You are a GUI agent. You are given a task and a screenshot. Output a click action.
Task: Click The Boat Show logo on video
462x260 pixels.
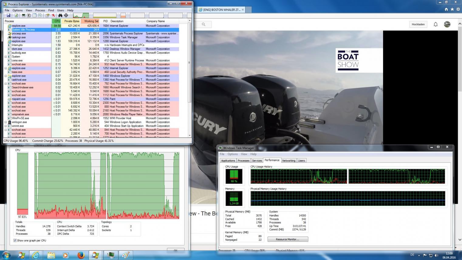click(x=348, y=60)
